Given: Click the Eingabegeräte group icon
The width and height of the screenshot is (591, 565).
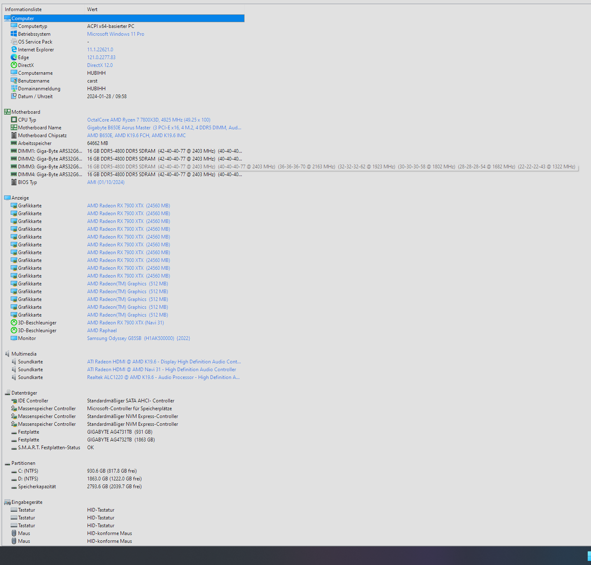Looking at the screenshot, I should click(7, 502).
